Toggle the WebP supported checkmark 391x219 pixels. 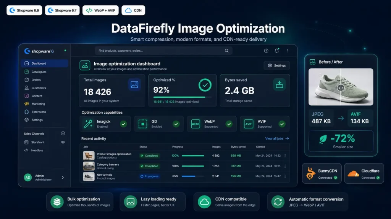pyautogui.click(x=229, y=124)
